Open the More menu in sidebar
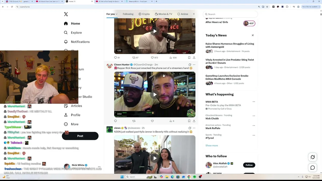Screen dimensions: 322x181 [x=71, y=124]
